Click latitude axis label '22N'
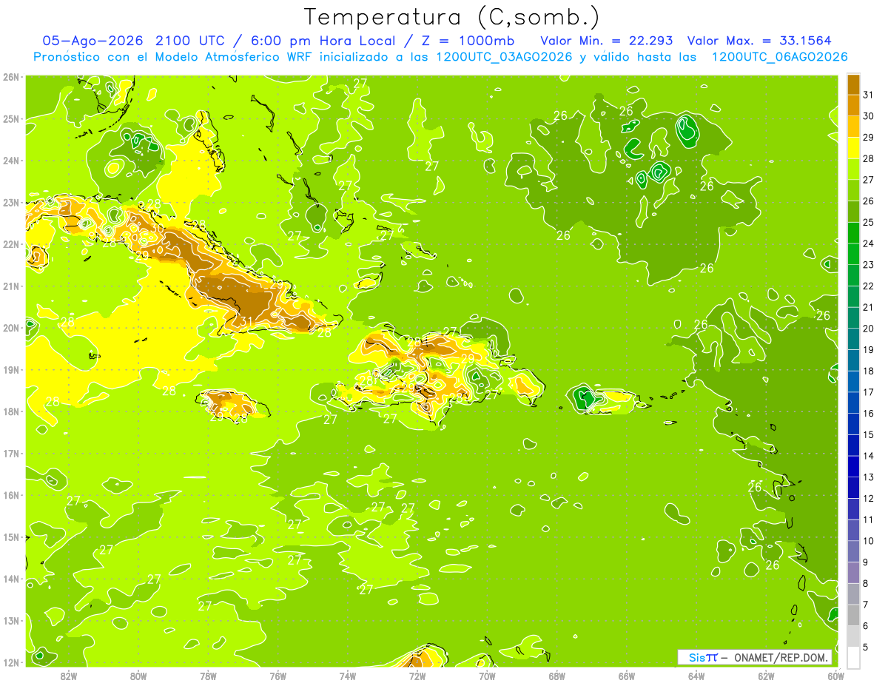This screenshot has width=888, height=686. coord(10,244)
